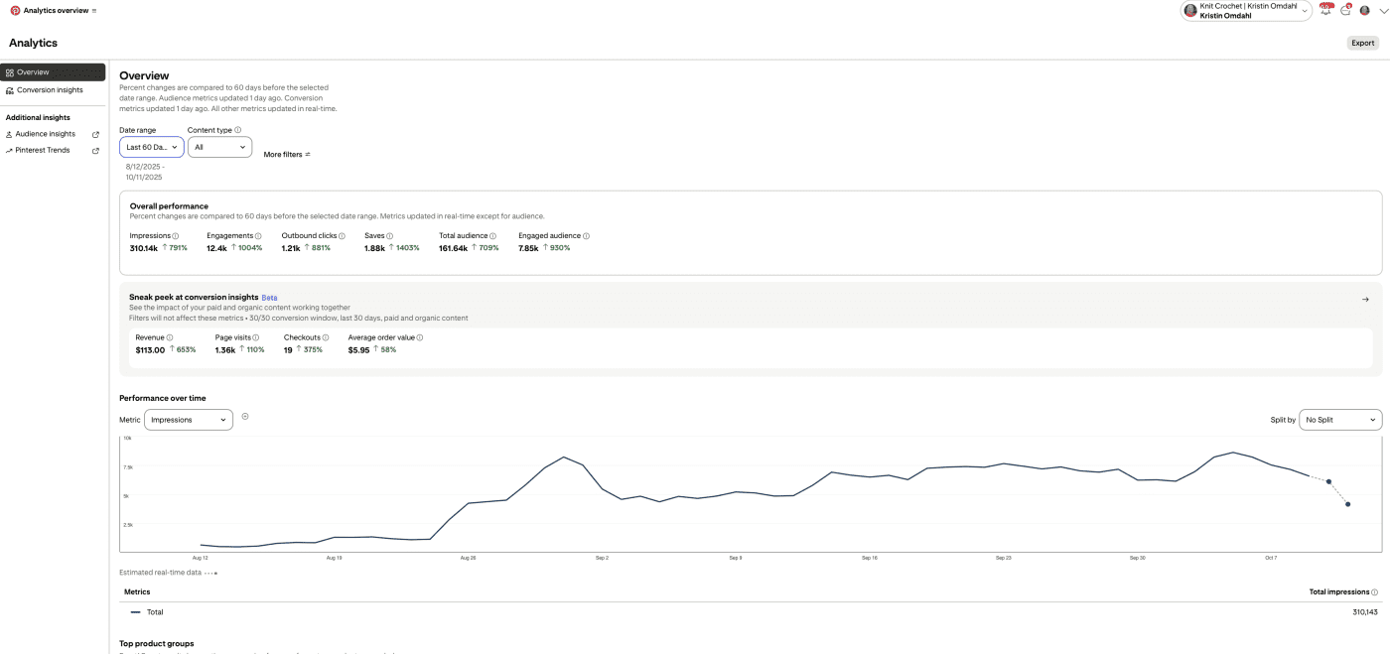The image size is (1390, 654).
Task: Click the Export button
Action: point(1362,43)
